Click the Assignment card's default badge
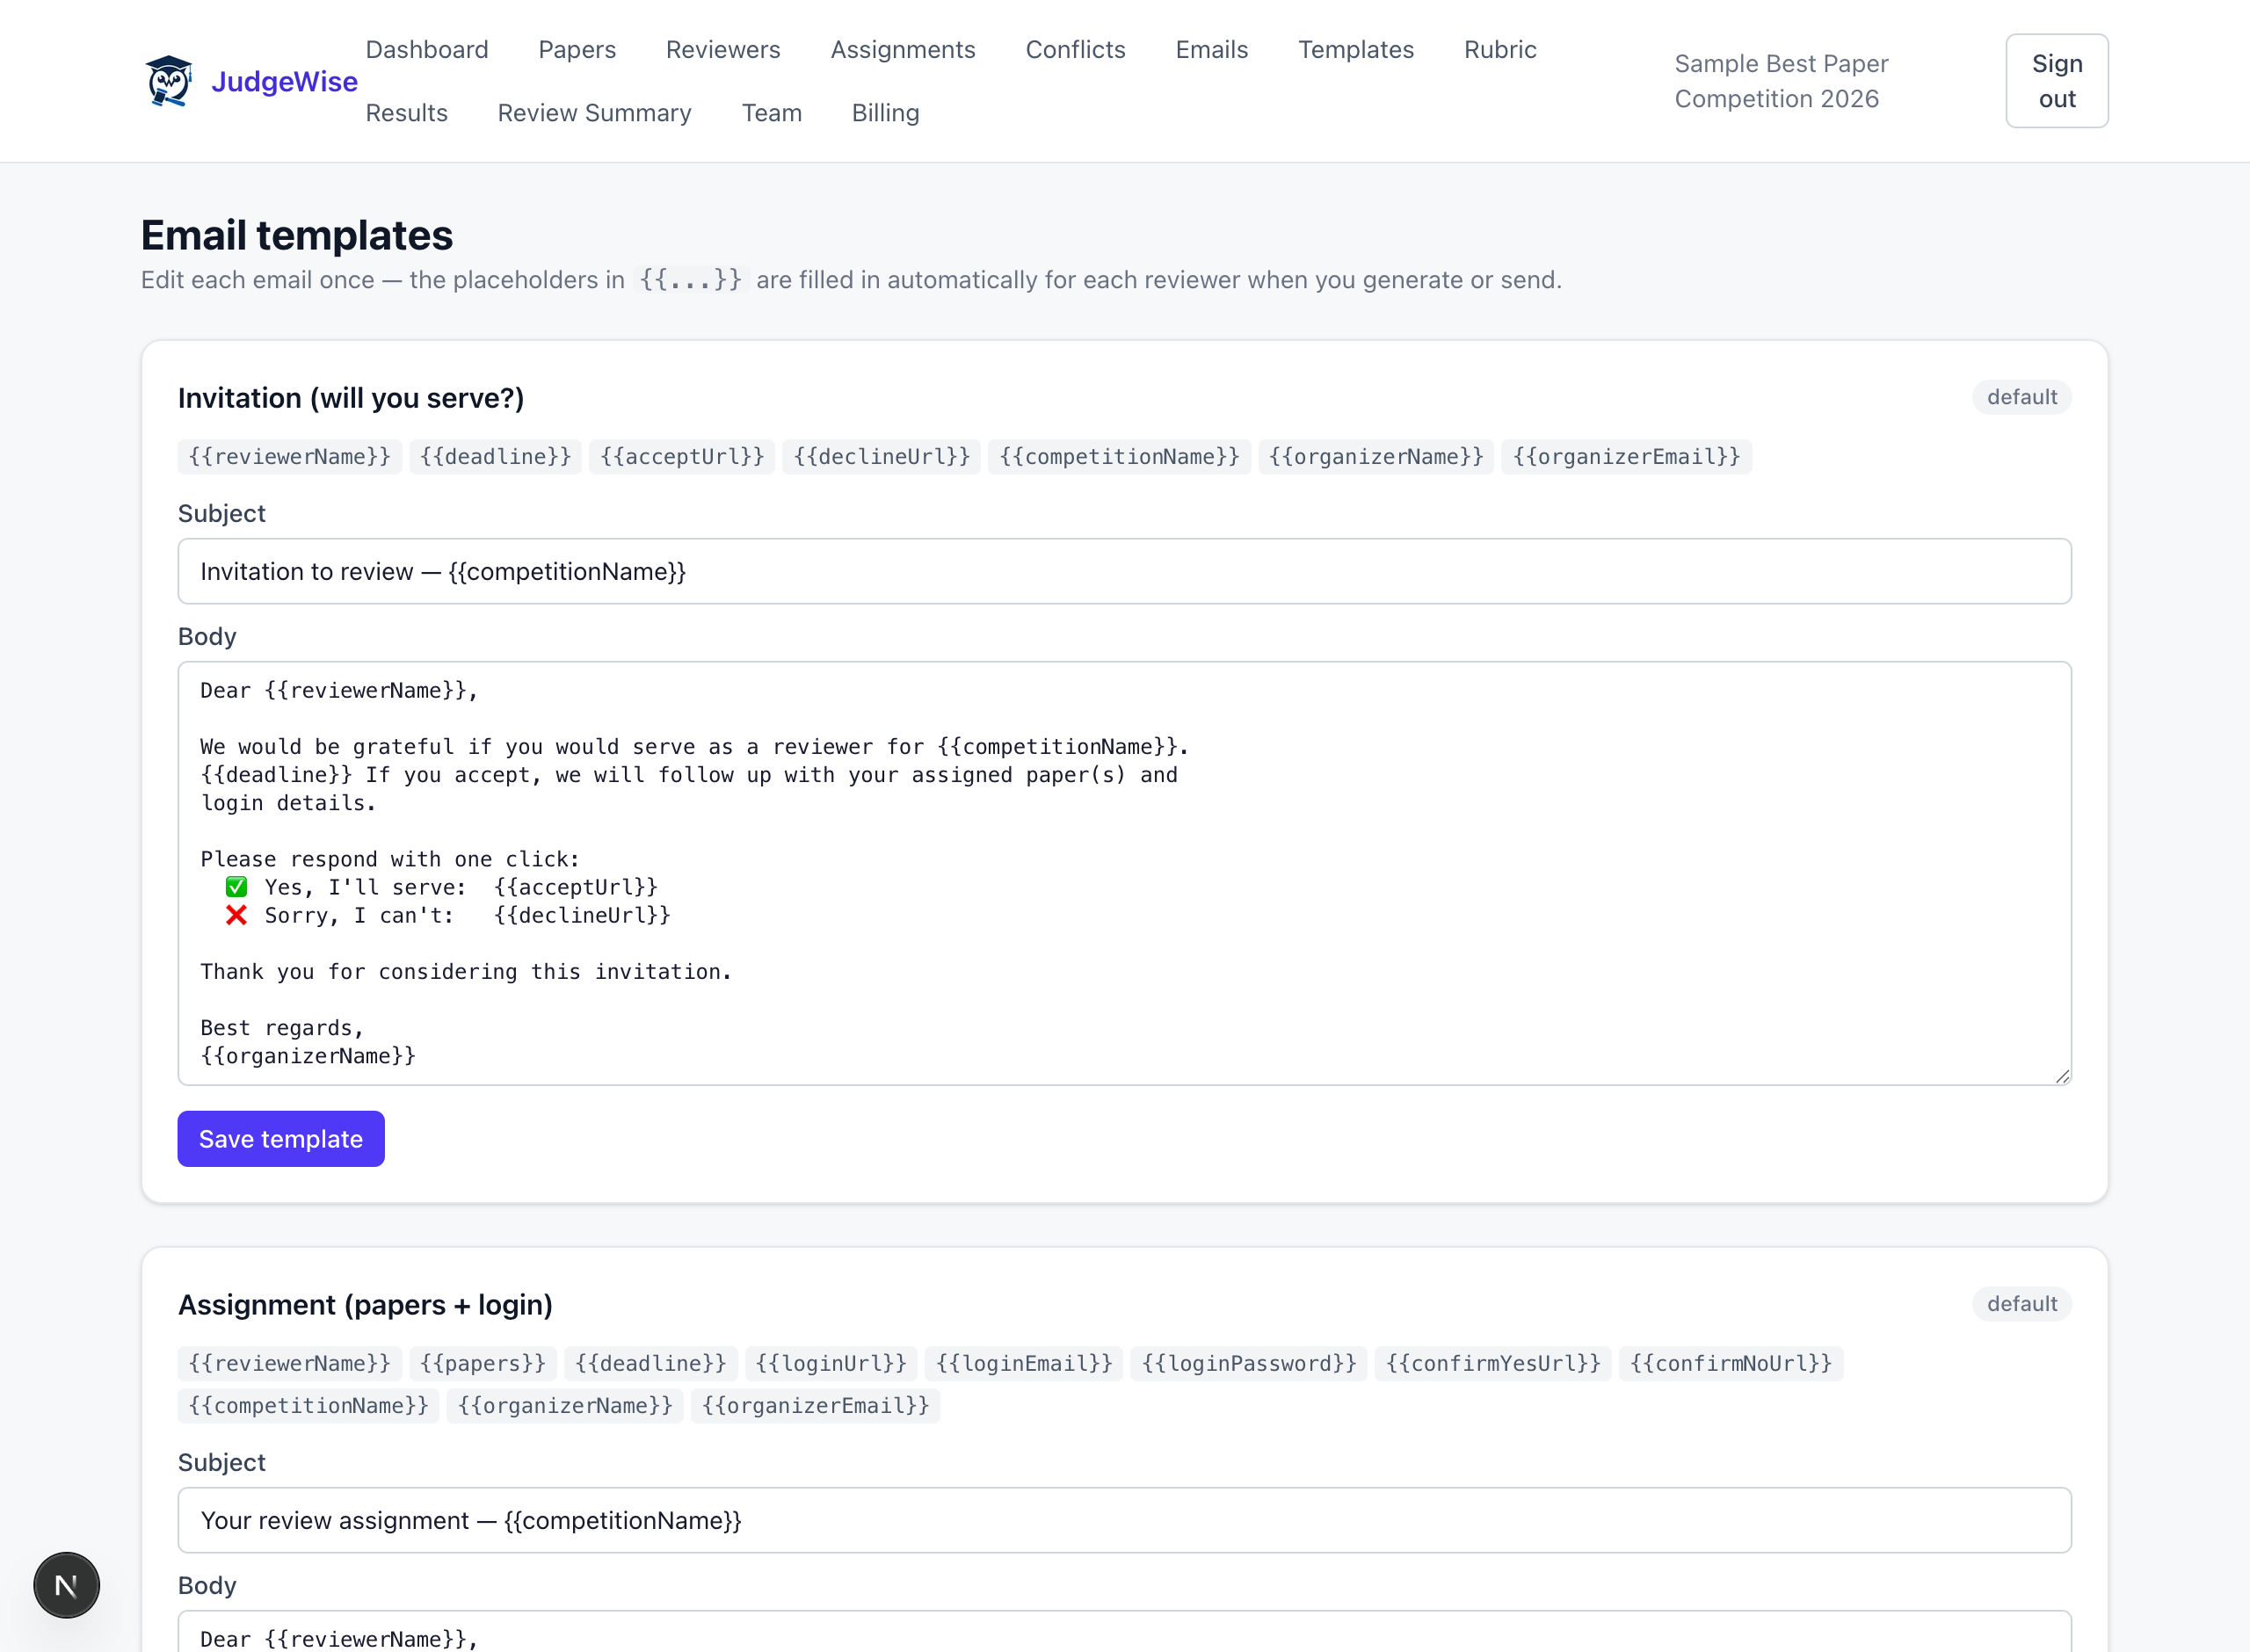Screen dimensions: 2250x1652 coord(2021,1304)
